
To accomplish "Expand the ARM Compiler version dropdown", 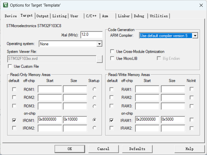I will [x=195, y=36].
